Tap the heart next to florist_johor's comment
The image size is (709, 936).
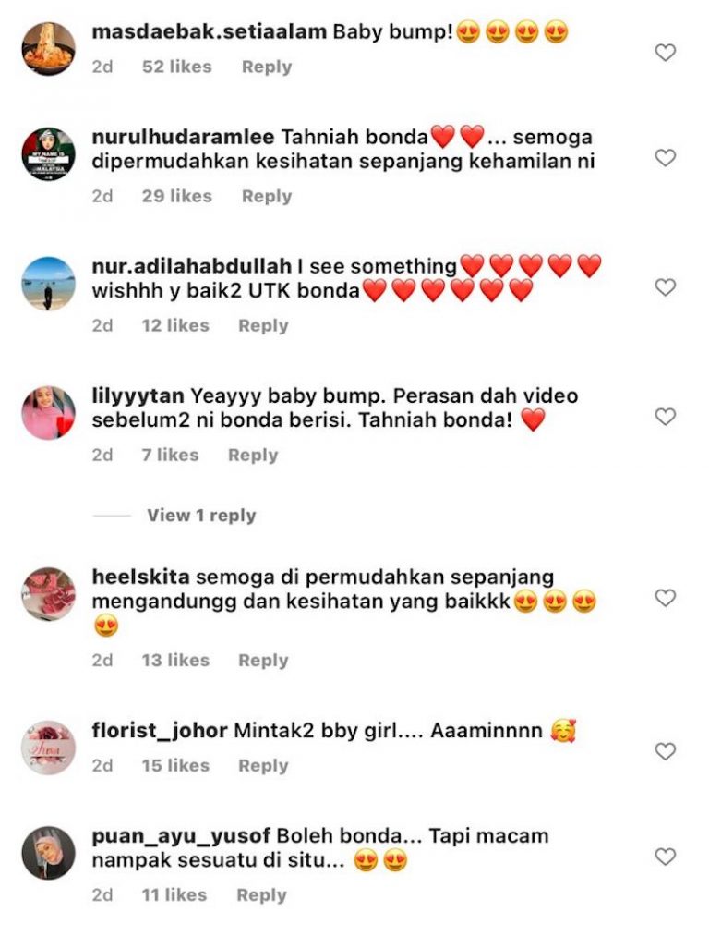click(665, 751)
